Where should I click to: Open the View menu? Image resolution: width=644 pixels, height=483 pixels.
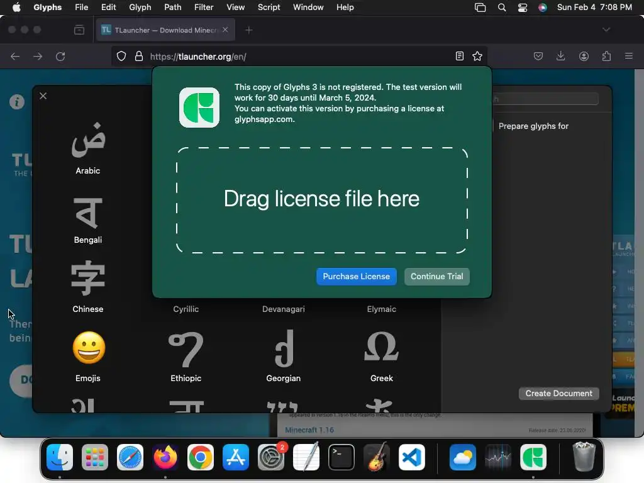[x=235, y=8]
